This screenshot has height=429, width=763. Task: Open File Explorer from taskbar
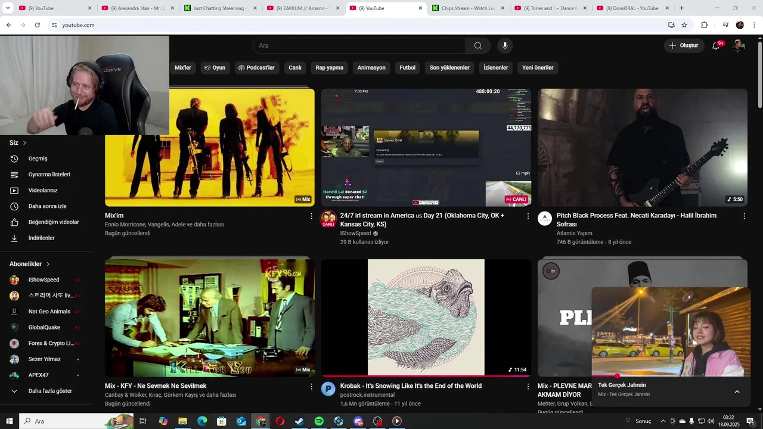click(182, 421)
